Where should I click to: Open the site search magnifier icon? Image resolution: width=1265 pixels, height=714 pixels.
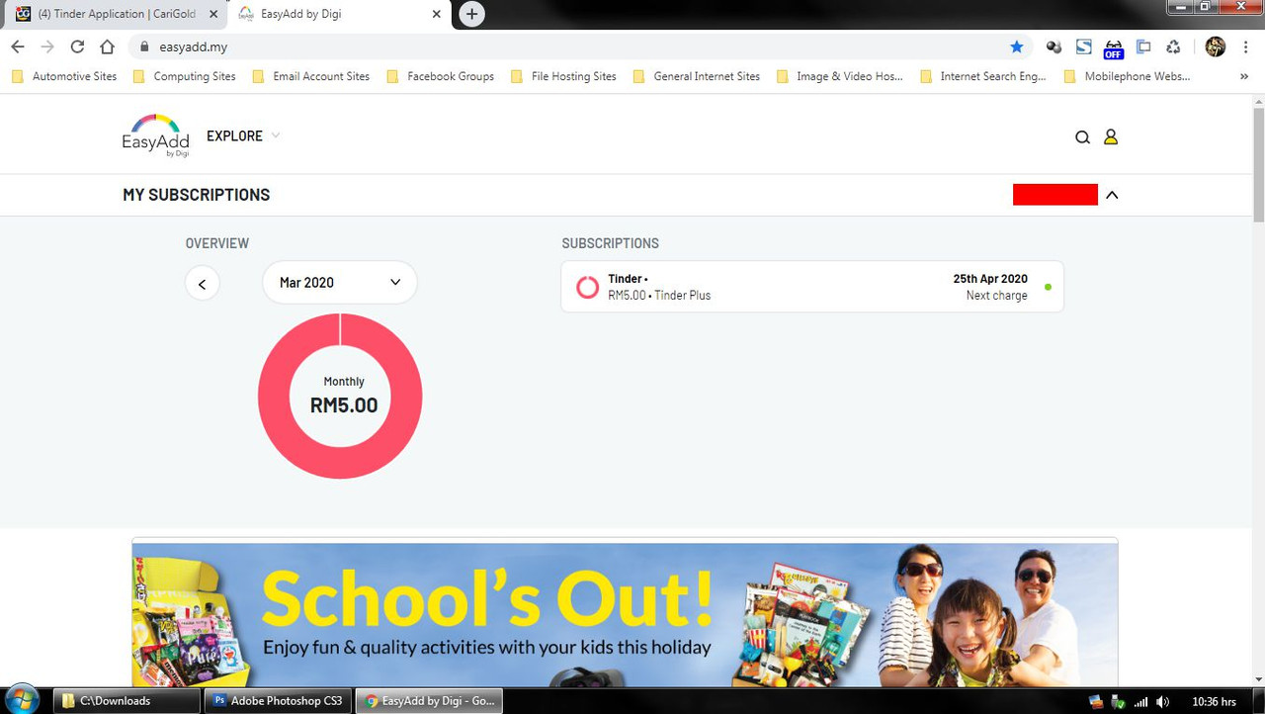pos(1082,137)
